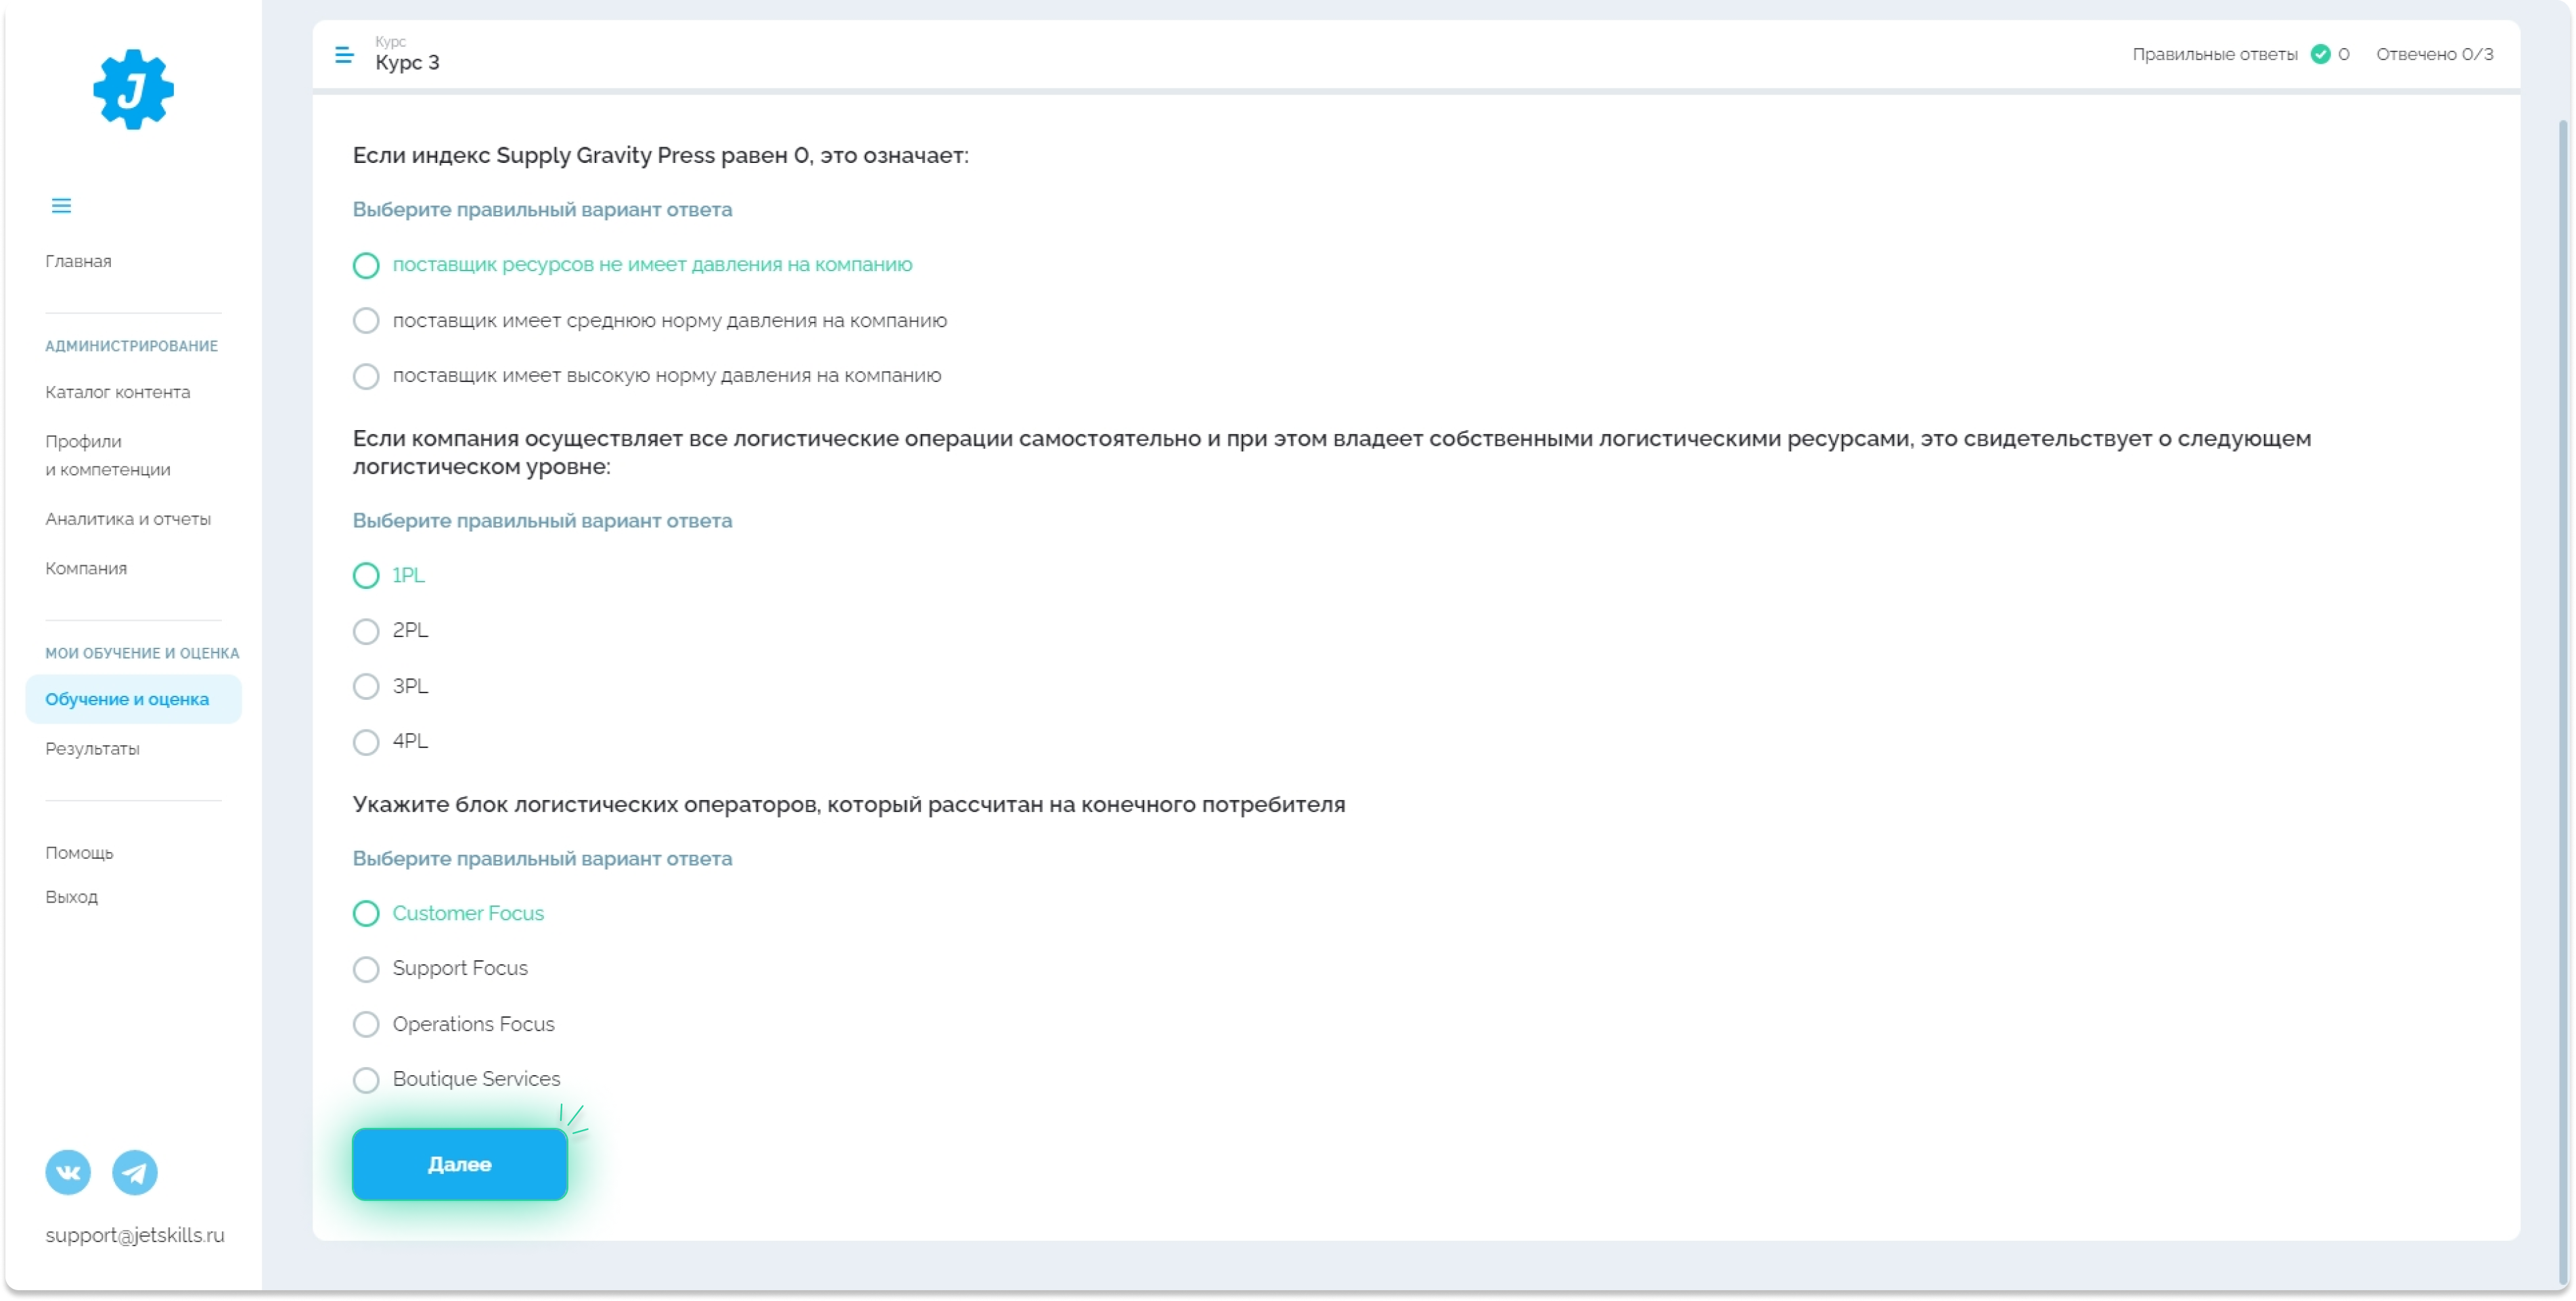This screenshot has height=1301, width=2576.
Task: Choose the 2PL radio button
Action: (366, 632)
